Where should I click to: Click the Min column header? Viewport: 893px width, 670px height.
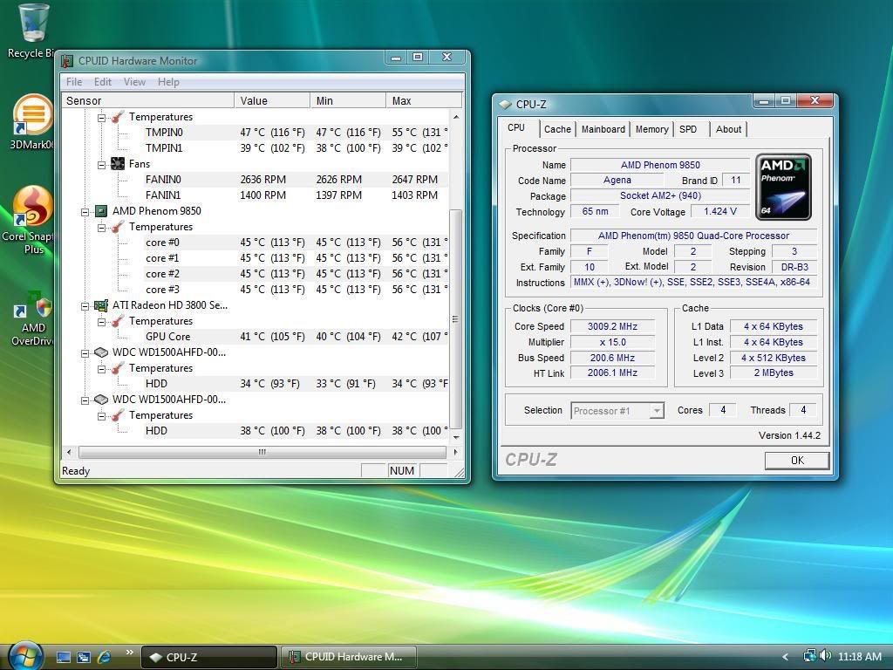click(x=348, y=100)
